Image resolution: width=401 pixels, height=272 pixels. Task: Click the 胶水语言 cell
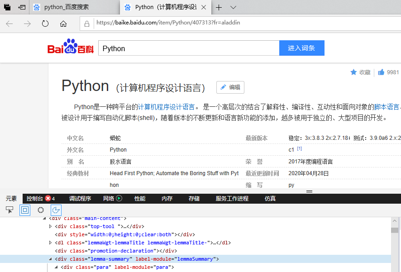coord(120,162)
